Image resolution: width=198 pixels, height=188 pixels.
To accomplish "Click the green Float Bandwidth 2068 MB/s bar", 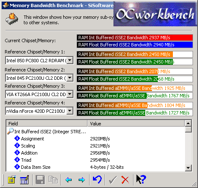I will [x=135, y=79].
